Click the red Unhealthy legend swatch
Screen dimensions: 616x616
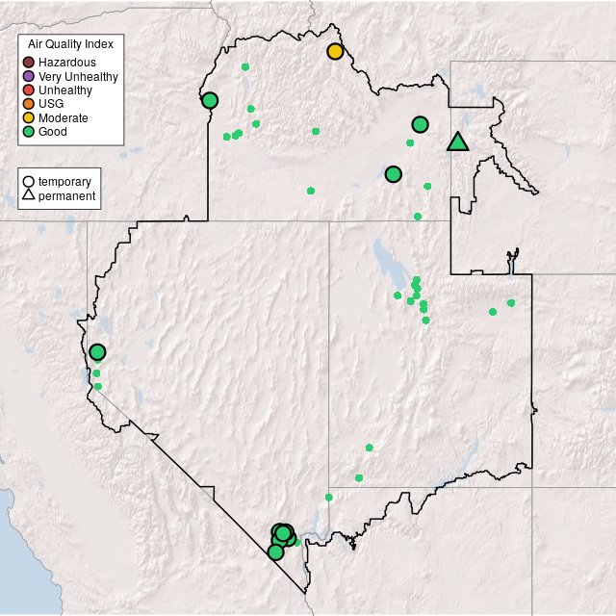(x=29, y=90)
